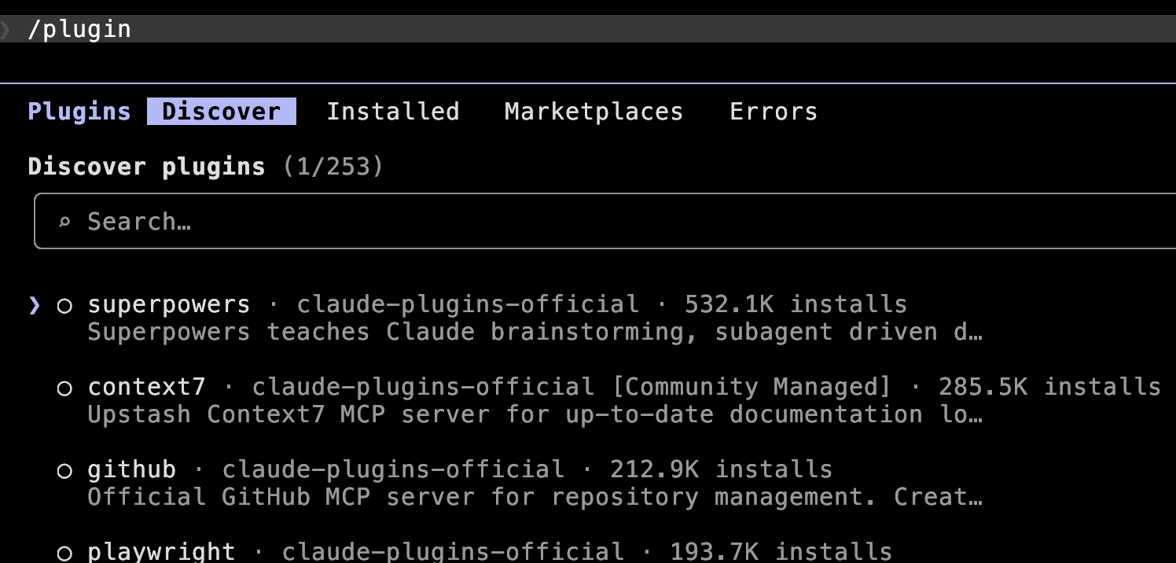1176x563 pixels.
Task: Click the circle icon next to playwright
Action: coord(64,552)
